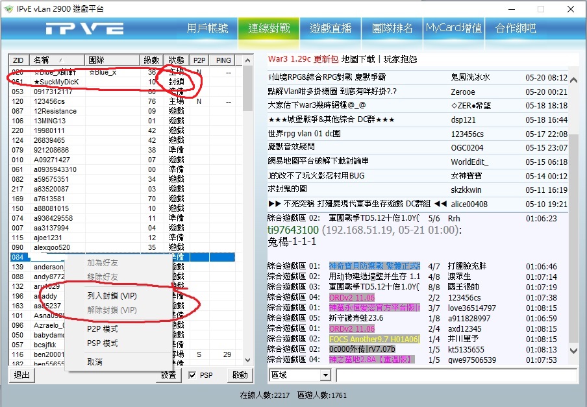Select player 13MING13 in the list
Image resolution: width=587 pixels, height=407 pixels.
pyautogui.click(x=49, y=121)
